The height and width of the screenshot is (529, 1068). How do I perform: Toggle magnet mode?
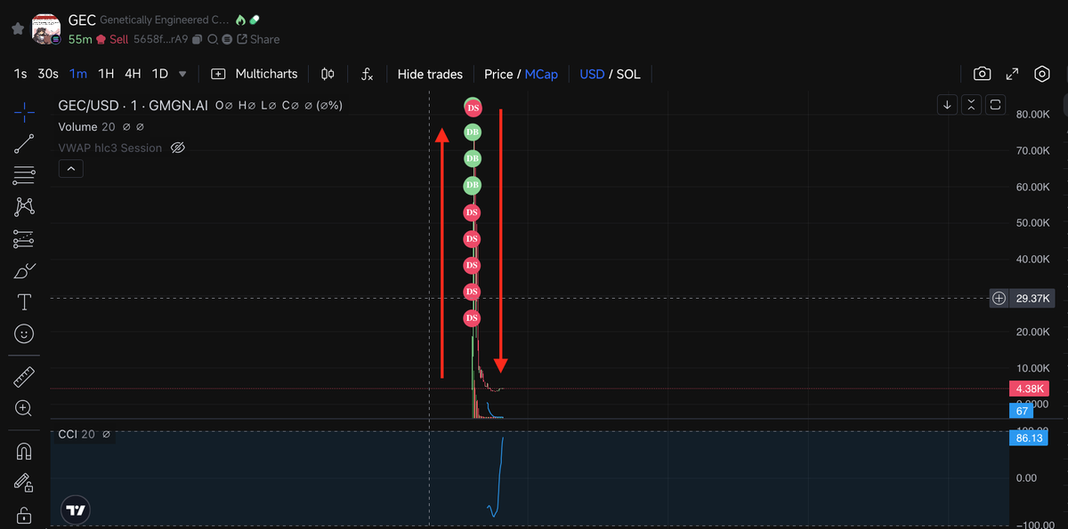click(24, 452)
